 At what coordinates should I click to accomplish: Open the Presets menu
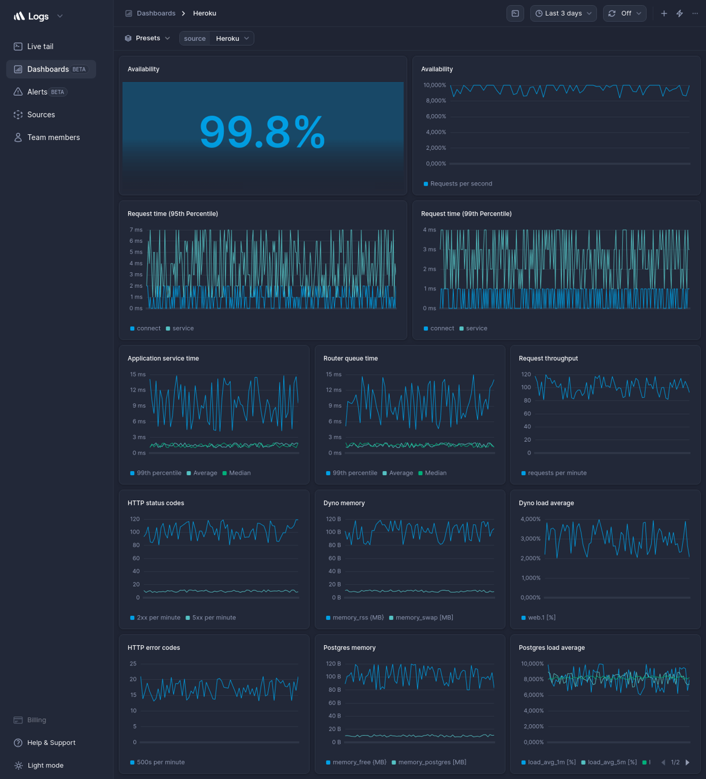(147, 38)
